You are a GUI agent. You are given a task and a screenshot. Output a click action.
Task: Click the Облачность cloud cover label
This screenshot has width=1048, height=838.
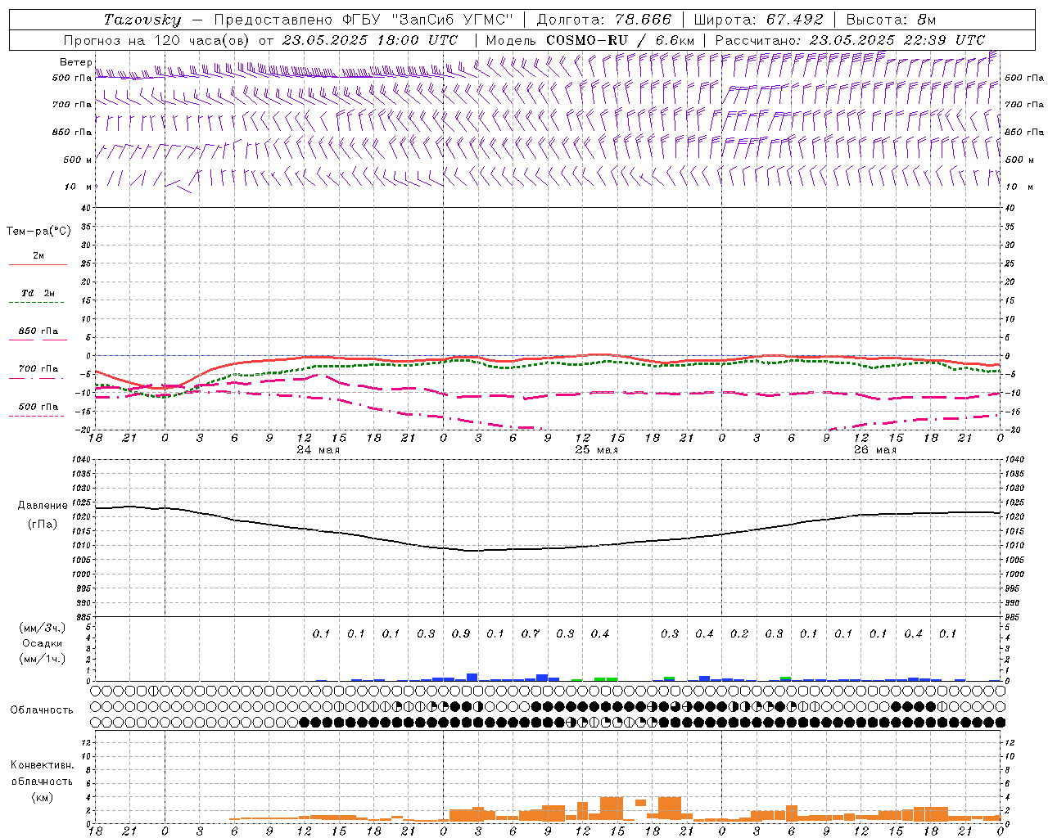(x=42, y=710)
